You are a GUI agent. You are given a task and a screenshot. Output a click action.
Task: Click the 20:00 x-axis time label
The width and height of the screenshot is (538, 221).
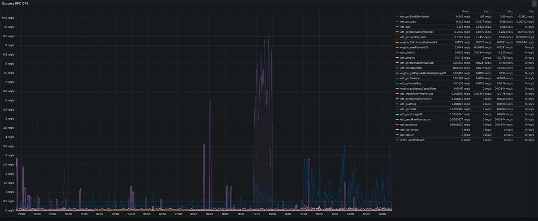coord(382,214)
